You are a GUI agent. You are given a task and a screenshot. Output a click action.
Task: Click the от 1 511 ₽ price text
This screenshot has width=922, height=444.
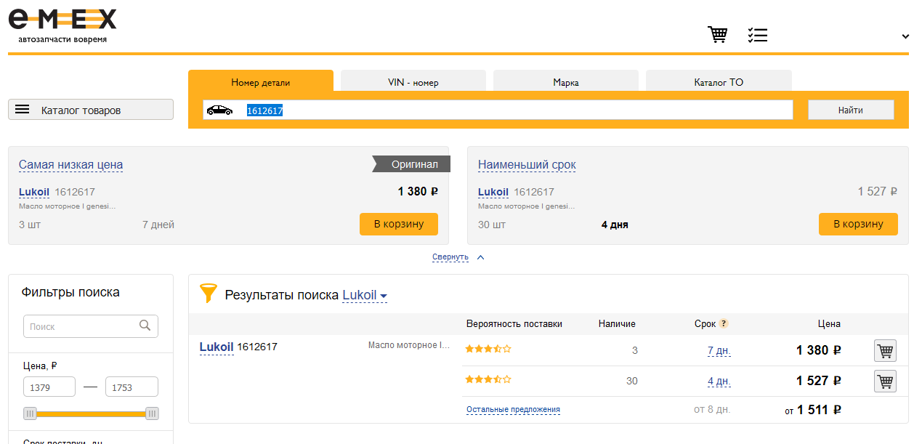[813, 410]
